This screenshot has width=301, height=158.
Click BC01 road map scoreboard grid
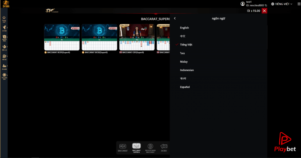tap(62, 46)
